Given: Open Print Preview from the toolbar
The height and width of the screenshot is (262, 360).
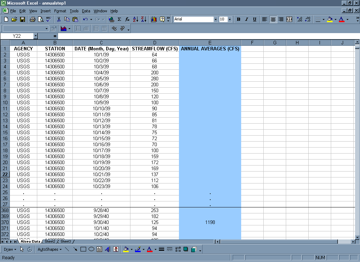Looking at the screenshot, I should pos(40,19).
